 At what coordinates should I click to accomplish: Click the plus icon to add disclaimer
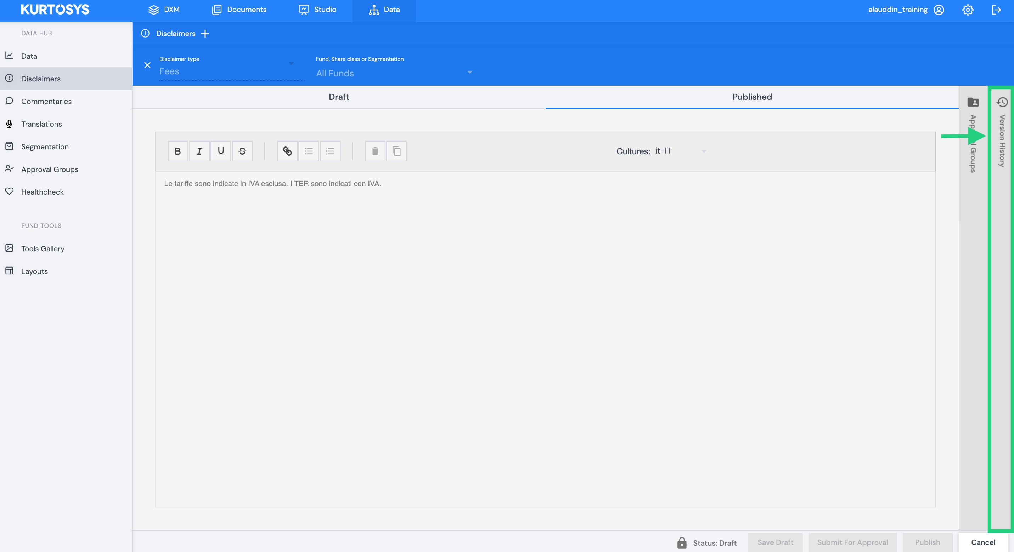click(x=205, y=34)
